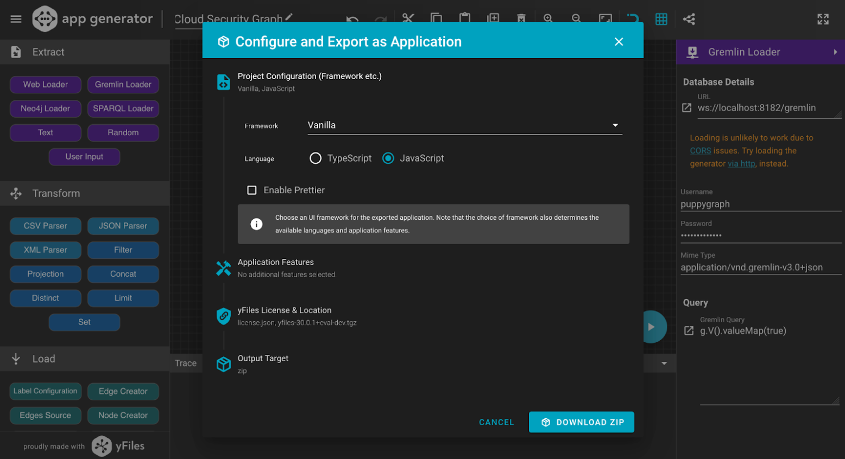
Task: Select the JavaScript language option
Action: point(388,158)
